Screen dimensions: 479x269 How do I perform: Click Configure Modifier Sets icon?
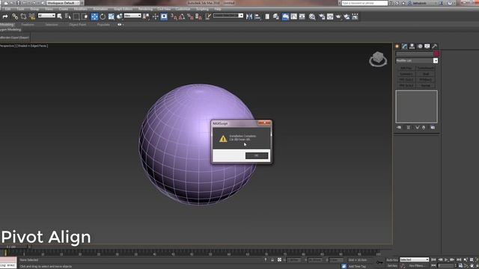coord(433,128)
